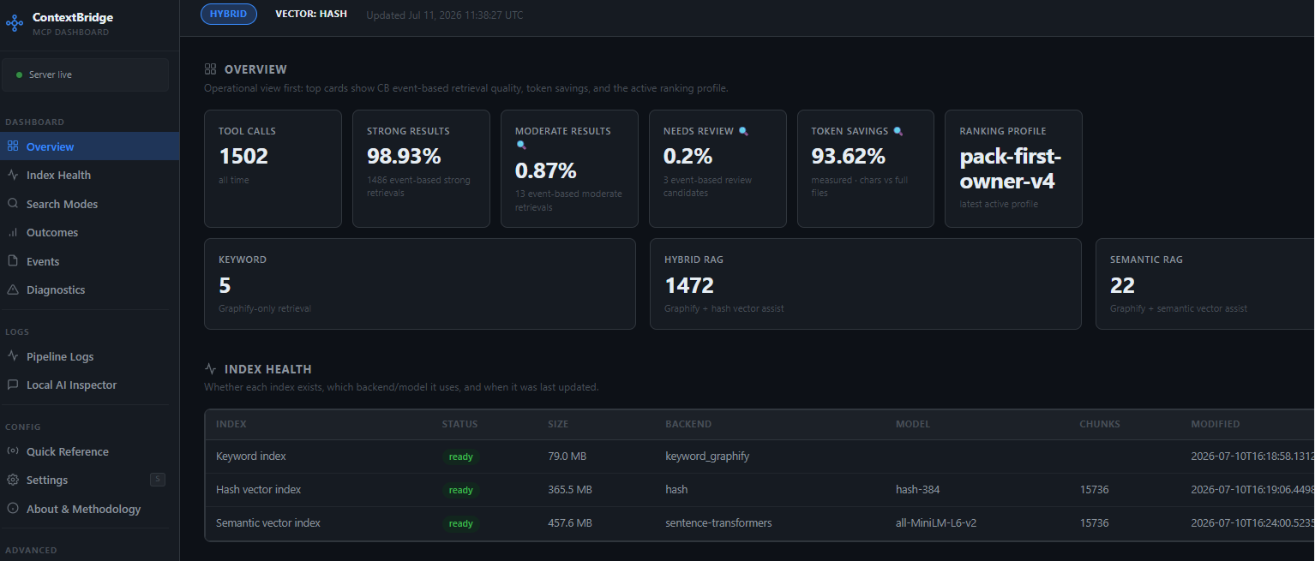Open the Outcomes page
Image resolution: width=1315 pixels, height=561 pixels.
(89, 232)
